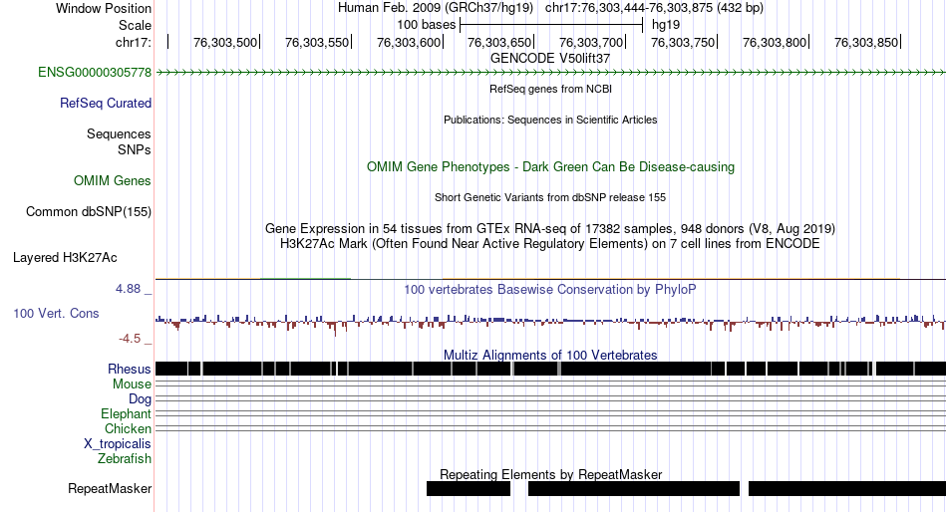Click Multiz Alignments of 100 Vertebrates title

point(549,355)
